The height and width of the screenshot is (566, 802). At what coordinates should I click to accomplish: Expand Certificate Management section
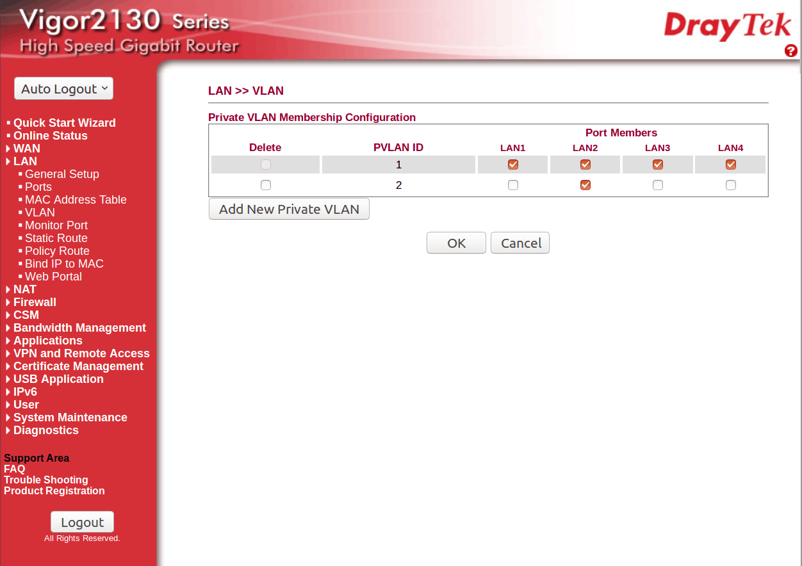78,366
